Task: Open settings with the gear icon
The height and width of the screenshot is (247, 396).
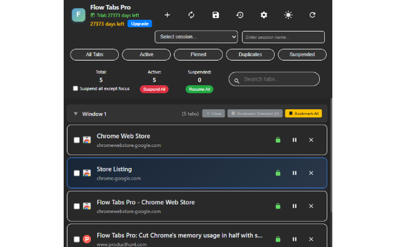Action: (264, 15)
